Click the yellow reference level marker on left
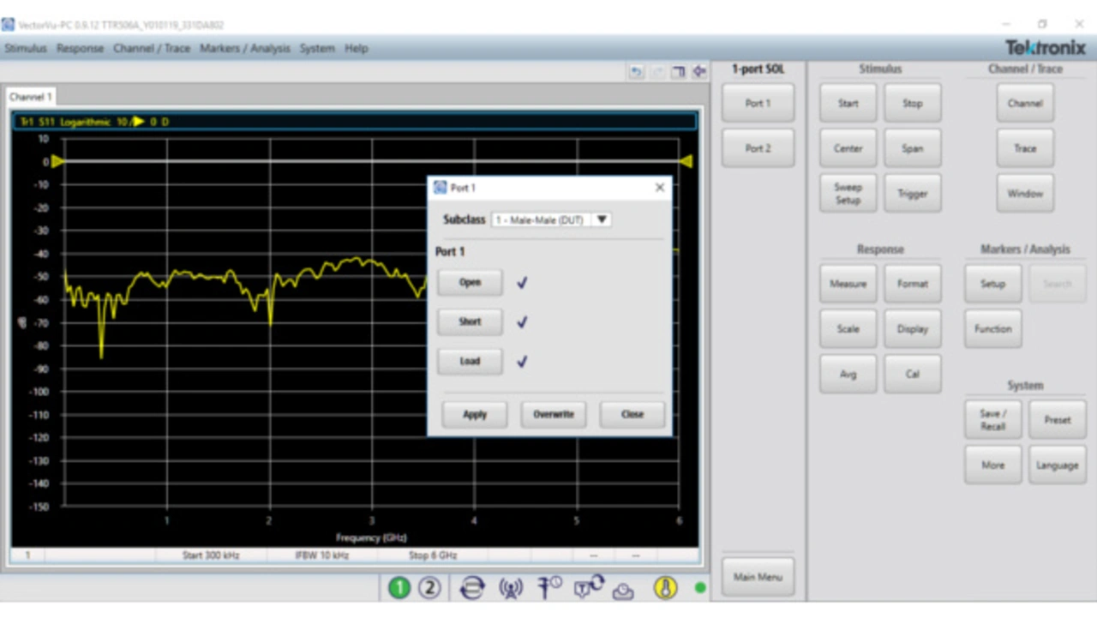This screenshot has height=618, width=1097. click(x=57, y=161)
